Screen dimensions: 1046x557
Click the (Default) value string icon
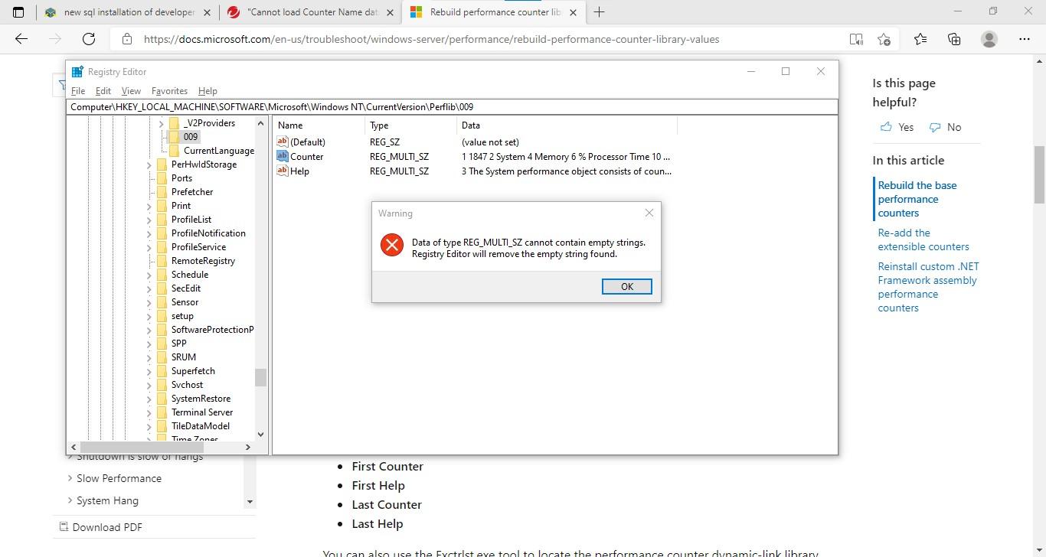click(283, 142)
